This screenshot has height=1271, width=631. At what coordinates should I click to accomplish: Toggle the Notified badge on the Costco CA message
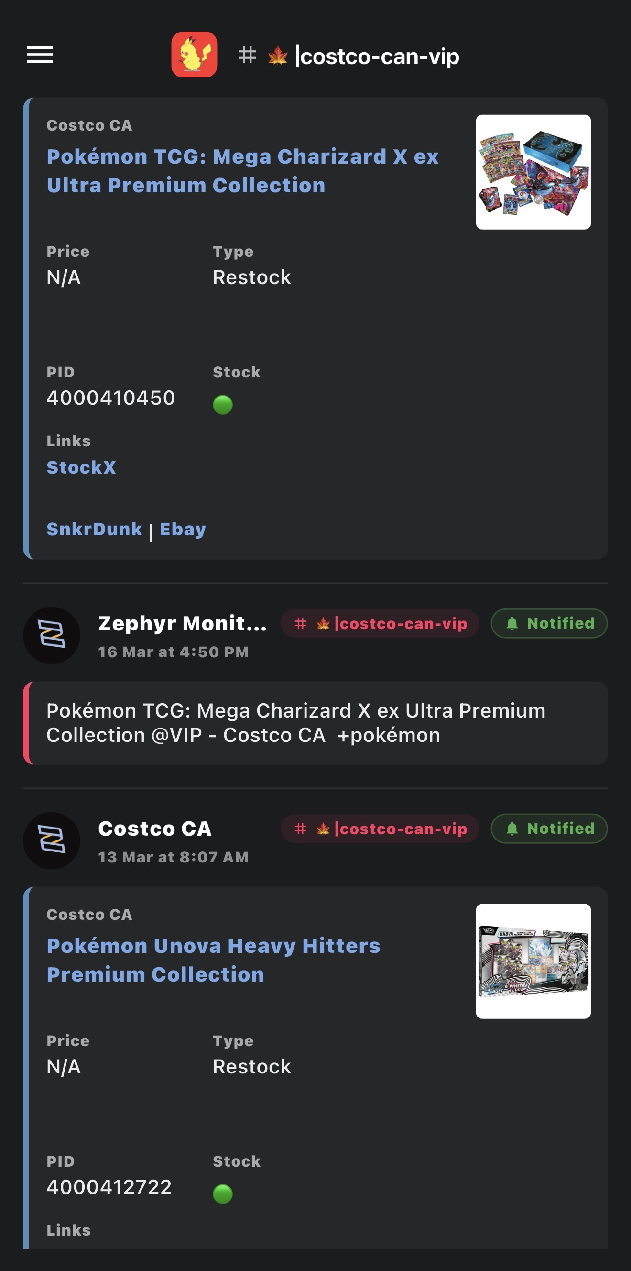pos(548,829)
